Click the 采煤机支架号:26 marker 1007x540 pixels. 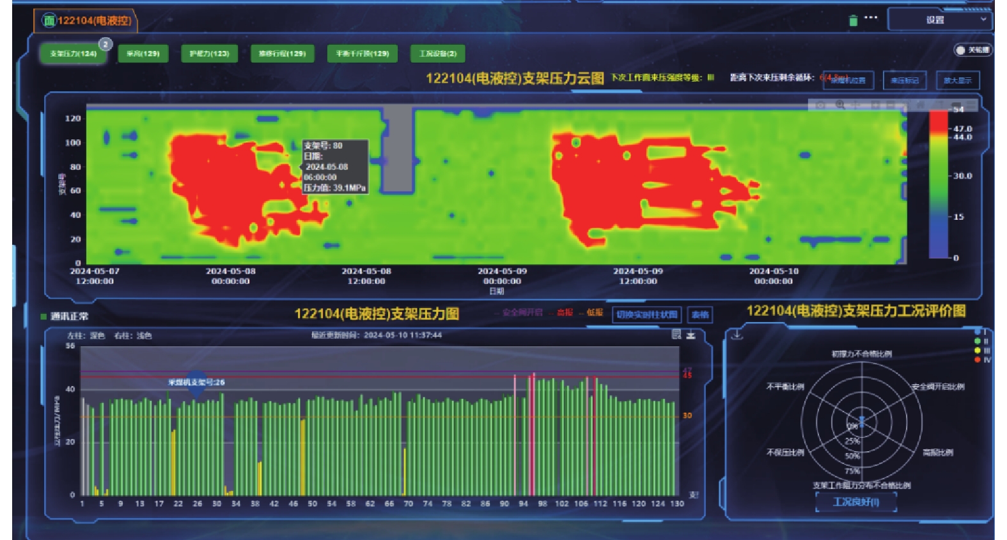[196, 383]
